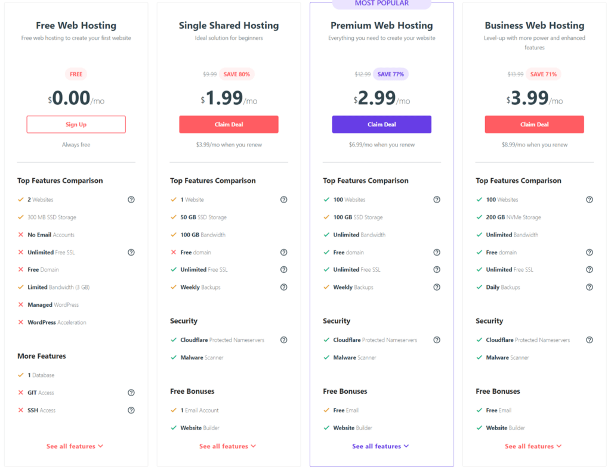
Task: Click help icon next to Free domain in Single Shared
Action: click(x=284, y=252)
